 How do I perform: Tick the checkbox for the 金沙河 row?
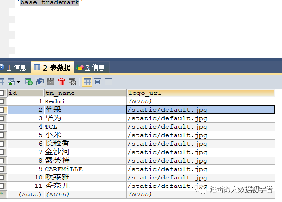coord(2,152)
